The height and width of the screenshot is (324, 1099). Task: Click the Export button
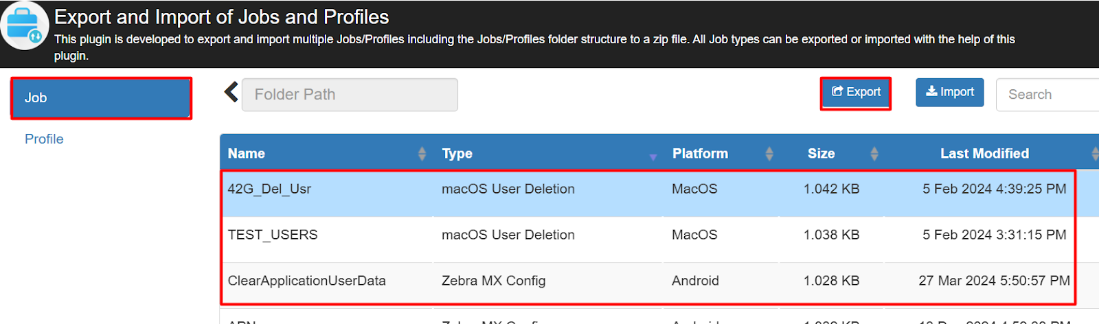click(856, 92)
